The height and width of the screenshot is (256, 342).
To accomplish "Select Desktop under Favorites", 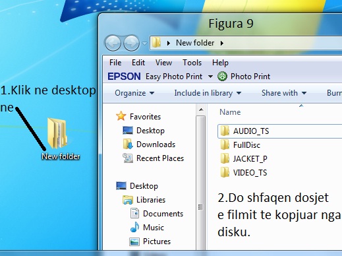I will pos(150,131).
